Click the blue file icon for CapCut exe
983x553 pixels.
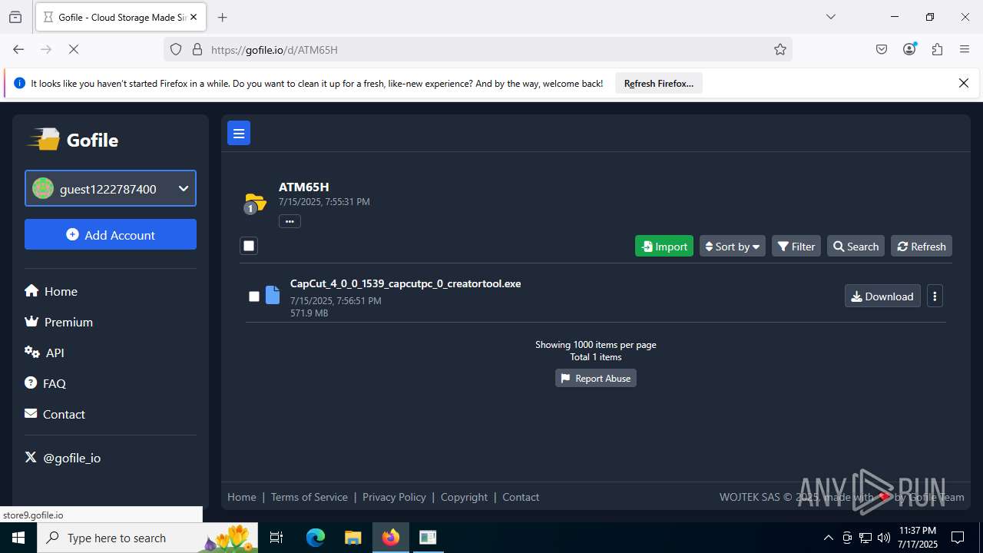(273, 295)
